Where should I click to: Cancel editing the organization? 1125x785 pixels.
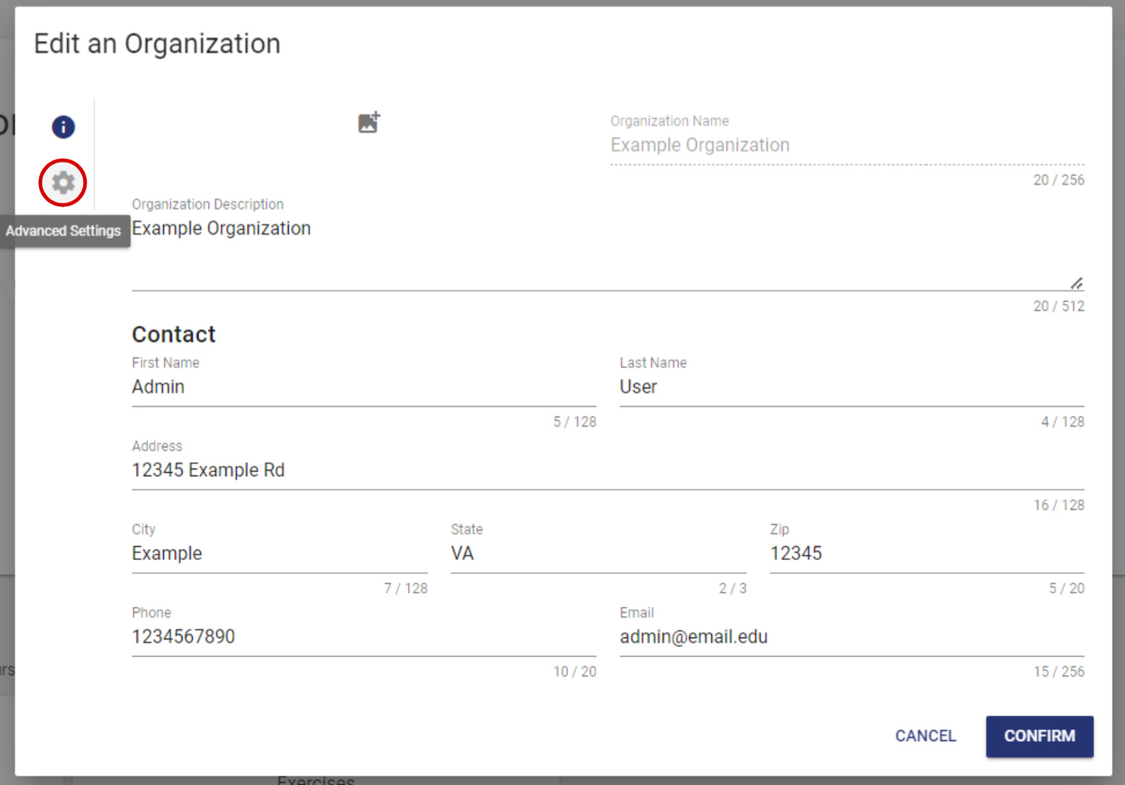point(925,736)
